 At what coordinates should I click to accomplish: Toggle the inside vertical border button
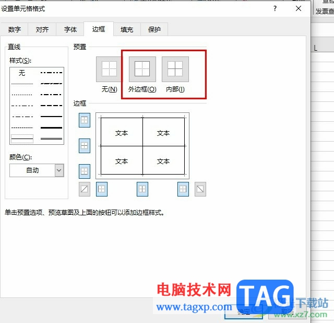coord(142,189)
